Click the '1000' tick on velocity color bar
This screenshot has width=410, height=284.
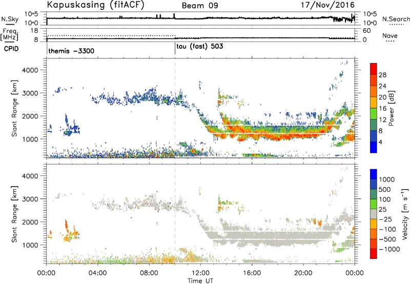click(x=387, y=179)
